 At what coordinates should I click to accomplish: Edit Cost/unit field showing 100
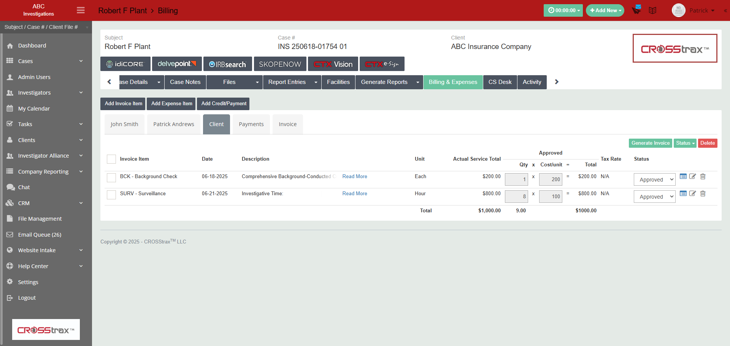[551, 196]
